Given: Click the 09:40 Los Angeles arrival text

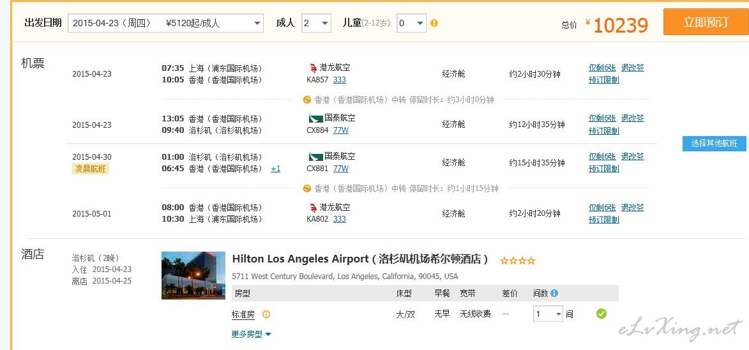Looking at the screenshot, I should [212, 130].
